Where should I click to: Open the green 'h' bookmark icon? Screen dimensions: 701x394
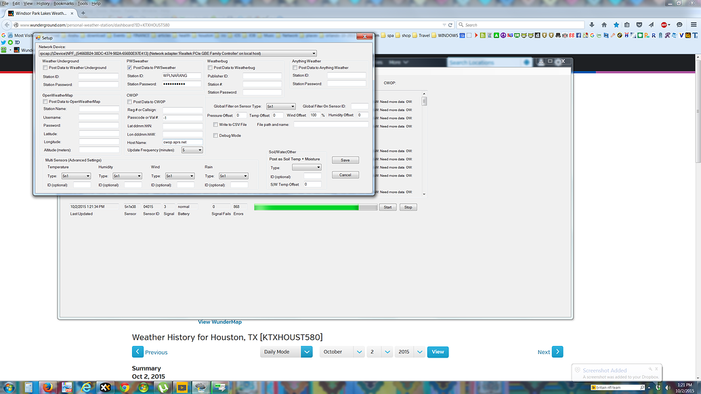click(x=483, y=35)
